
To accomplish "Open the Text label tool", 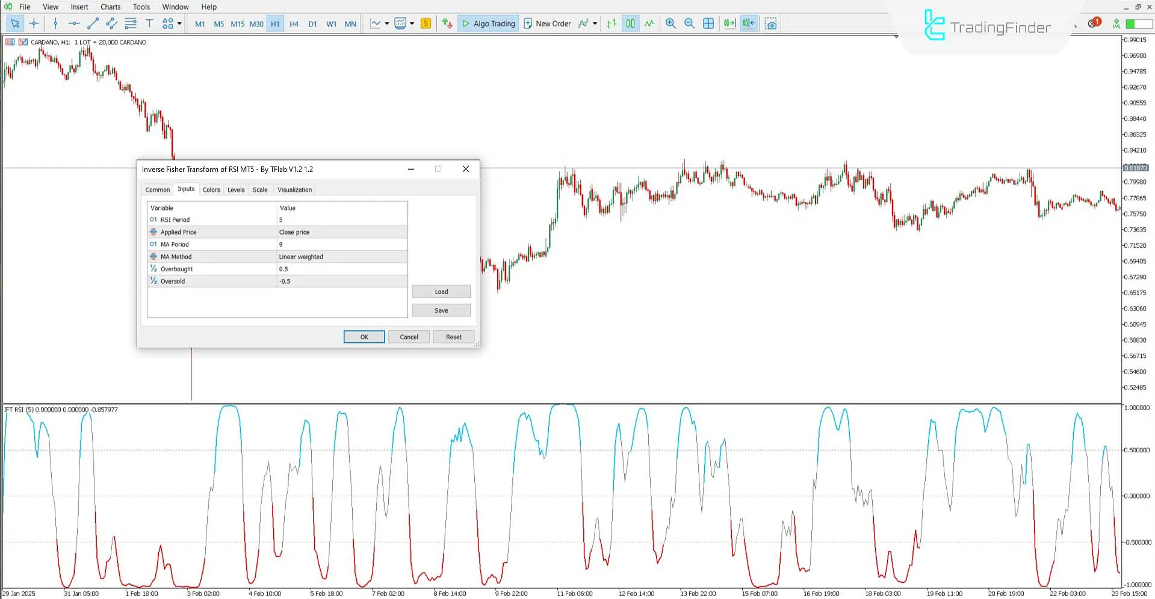I will (x=149, y=23).
